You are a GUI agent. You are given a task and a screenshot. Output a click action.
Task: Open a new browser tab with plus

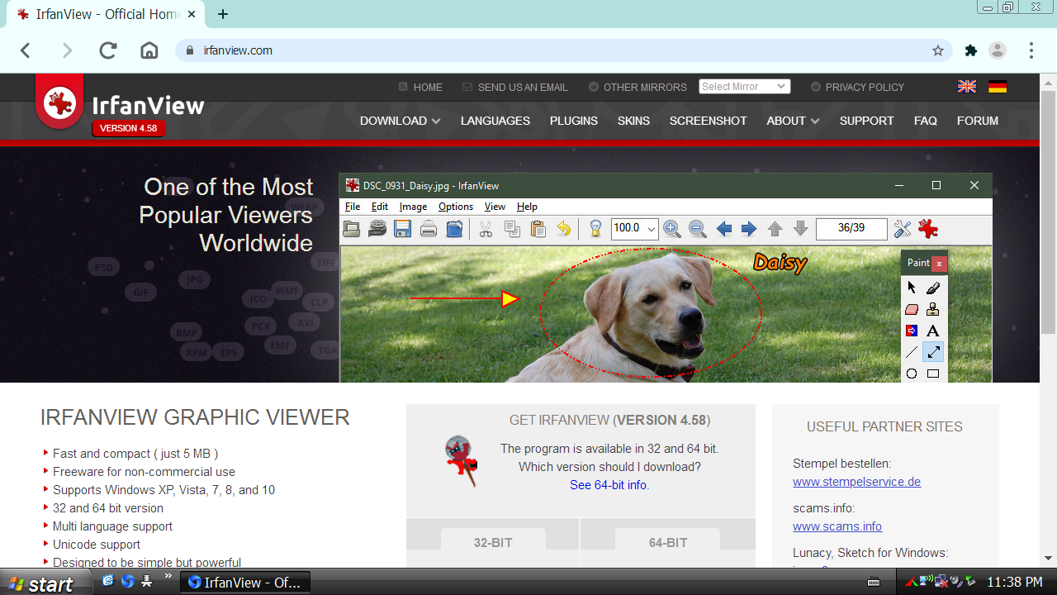(x=223, y=14)
